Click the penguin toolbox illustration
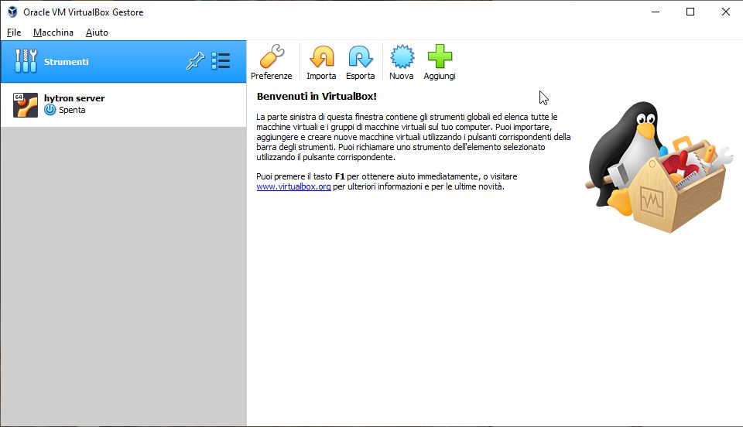743x427 pixels. pyautogui.click(x=659, y=166)
